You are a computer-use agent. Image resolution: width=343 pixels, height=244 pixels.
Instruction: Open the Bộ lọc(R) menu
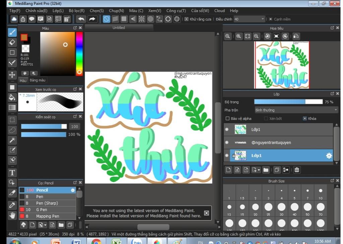77,11
